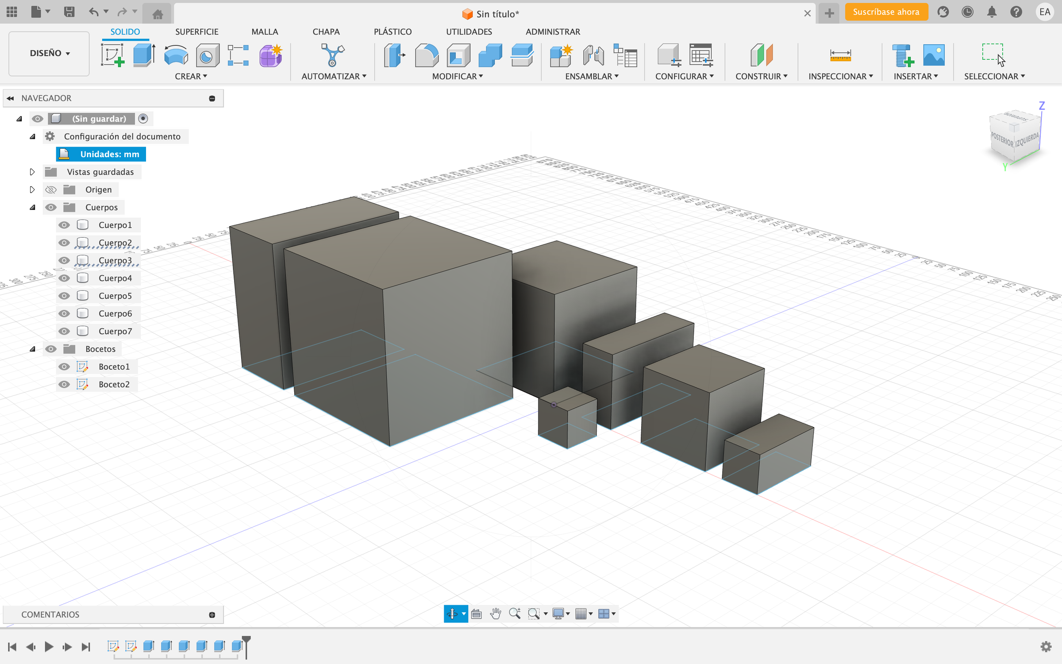Hide Cuerpo4 visibility eye
Viewport: 1062px width, 664px height.
[x=64, y=278]
